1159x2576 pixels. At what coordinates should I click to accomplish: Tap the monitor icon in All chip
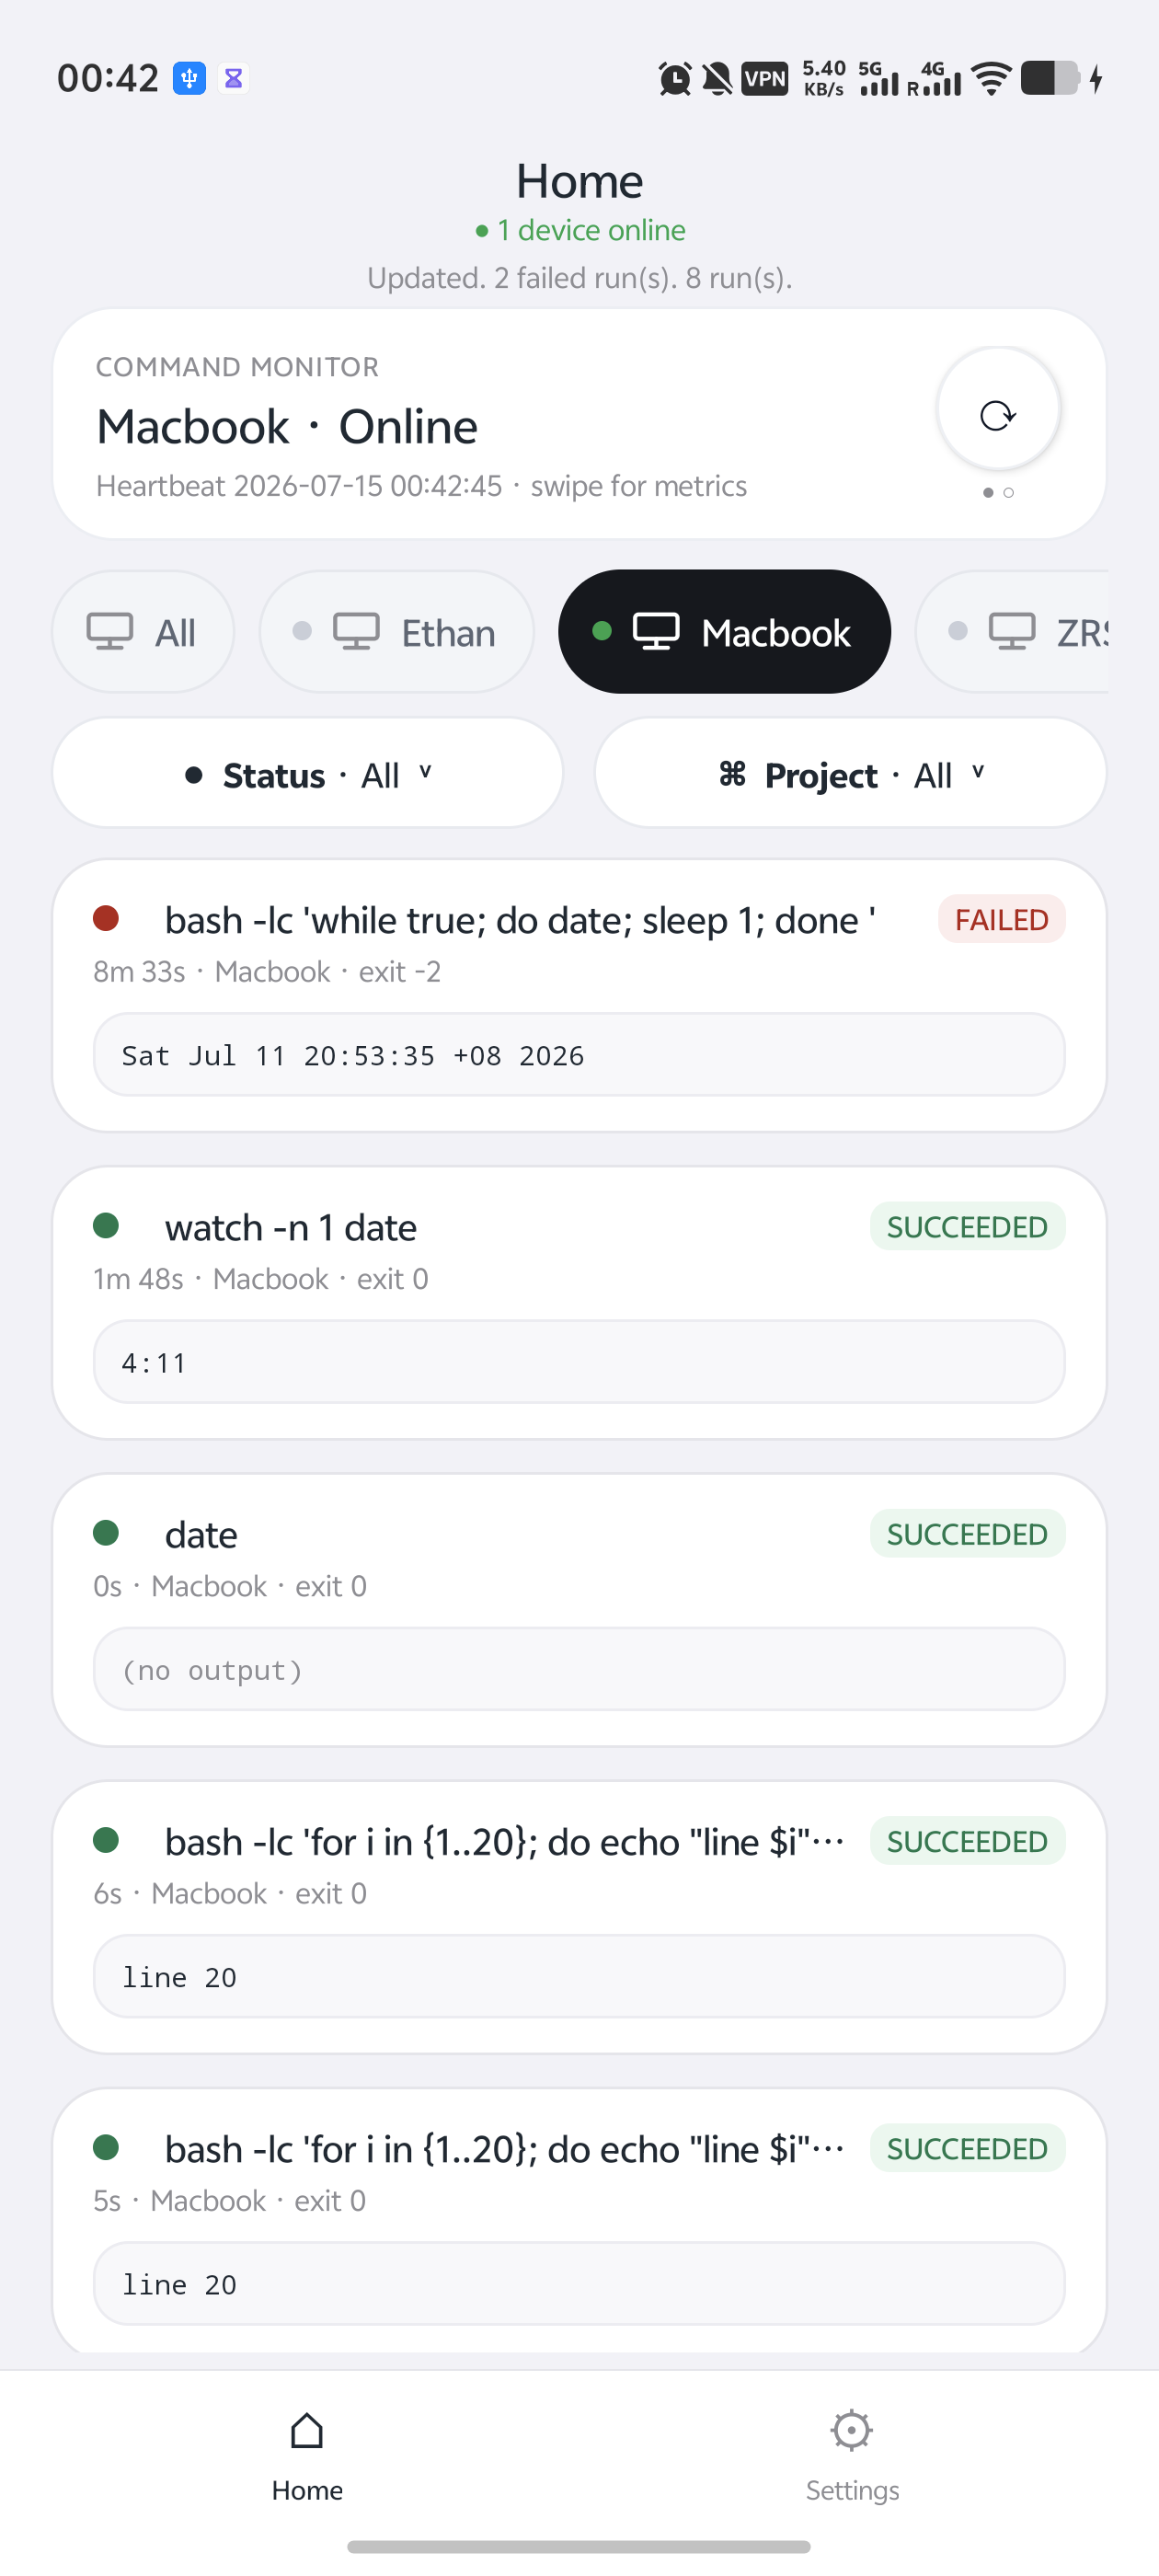click(110, 632)
